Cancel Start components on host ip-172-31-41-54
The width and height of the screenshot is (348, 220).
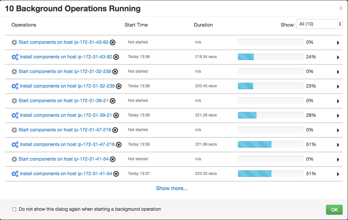(x=112, y=159)
